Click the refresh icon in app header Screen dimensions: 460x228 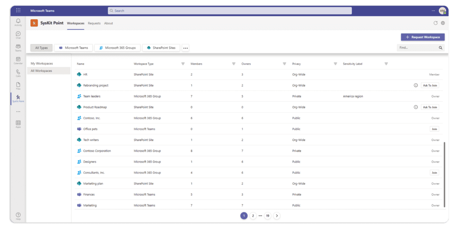435,23
